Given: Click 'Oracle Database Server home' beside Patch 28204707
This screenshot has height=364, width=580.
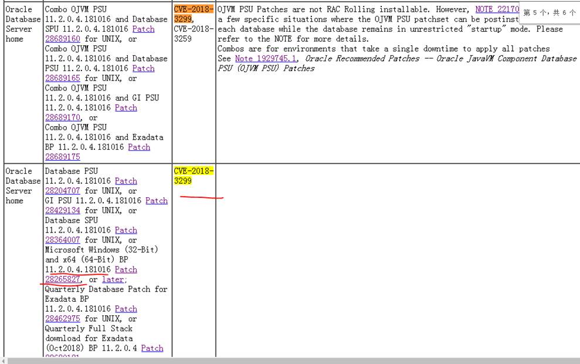Looking at the screenshot, I should coord(23,186).
